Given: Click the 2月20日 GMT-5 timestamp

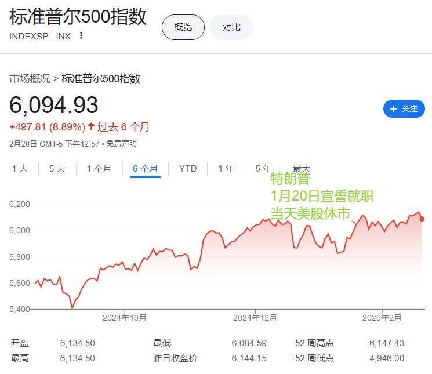Looking at the screenshot, I should 55,144.
